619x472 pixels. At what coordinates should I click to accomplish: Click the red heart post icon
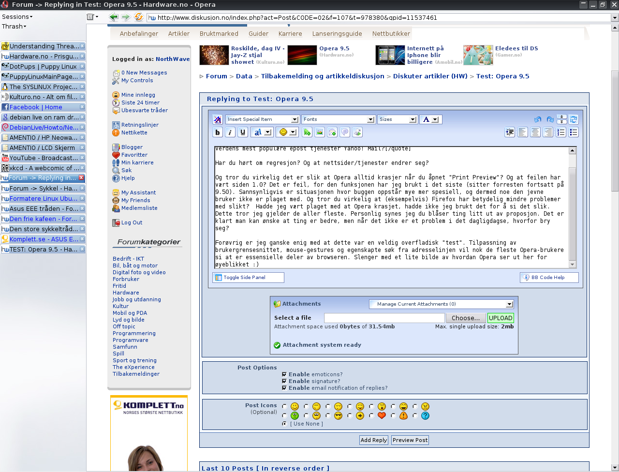pos(382,415)
